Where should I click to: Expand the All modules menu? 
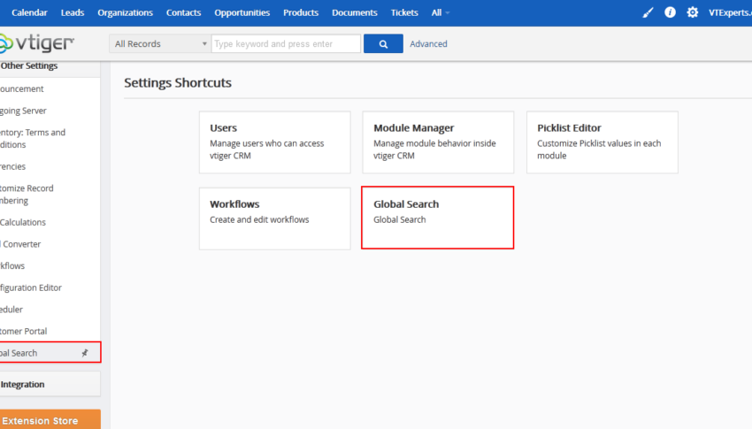pyautogui.click(x=440, y=12)
